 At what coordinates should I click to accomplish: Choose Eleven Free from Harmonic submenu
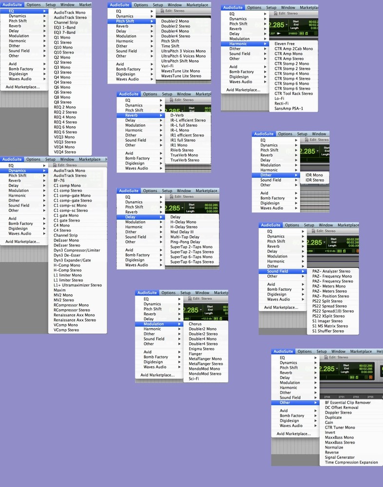click(285, 43)
